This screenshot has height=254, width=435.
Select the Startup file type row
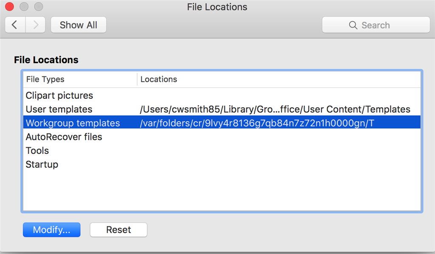[222, 165]
